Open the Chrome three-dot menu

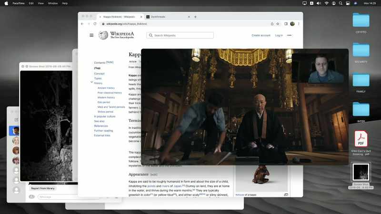pyautogui.click(x=299, y=24)
